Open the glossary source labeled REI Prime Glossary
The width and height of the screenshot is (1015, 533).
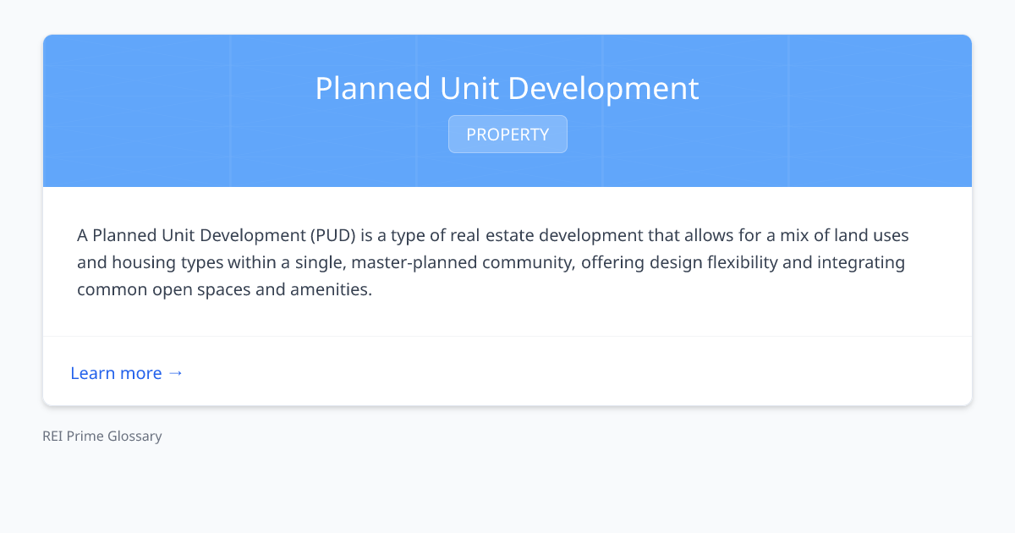(x=101, y=436)
